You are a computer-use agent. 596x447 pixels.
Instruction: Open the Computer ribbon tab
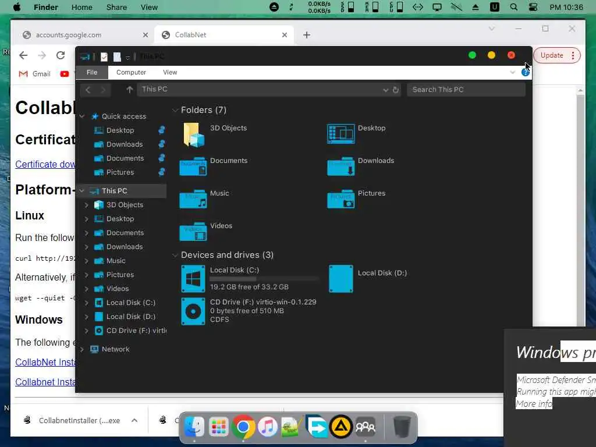click(131, 72)
